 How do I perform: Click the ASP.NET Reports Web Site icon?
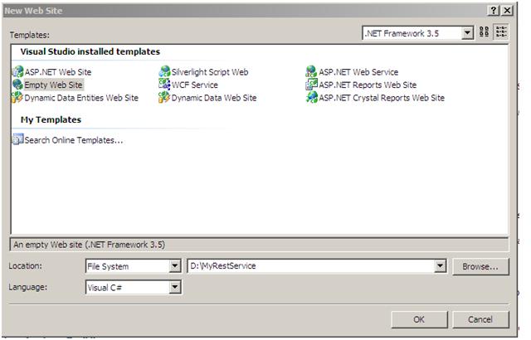pos(311,85)
